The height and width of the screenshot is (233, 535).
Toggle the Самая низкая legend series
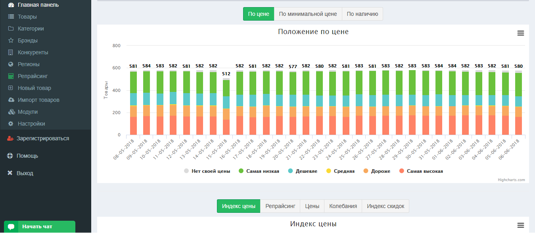263,171
